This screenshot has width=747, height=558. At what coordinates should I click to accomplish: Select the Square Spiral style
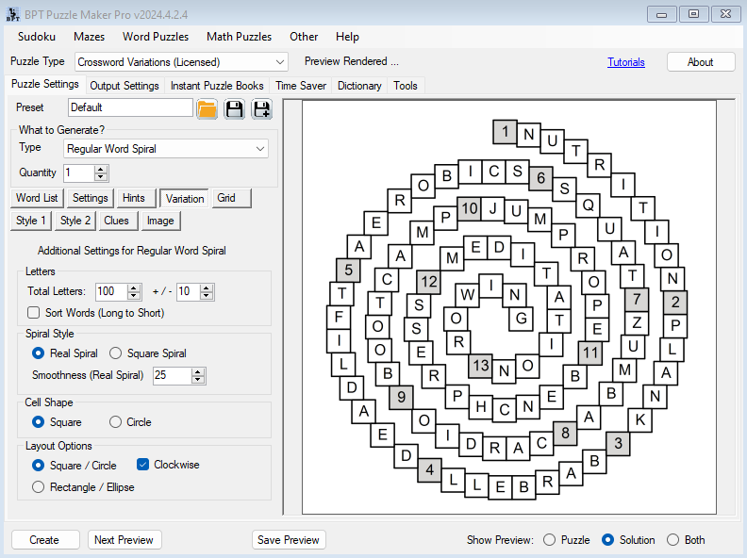116,353
